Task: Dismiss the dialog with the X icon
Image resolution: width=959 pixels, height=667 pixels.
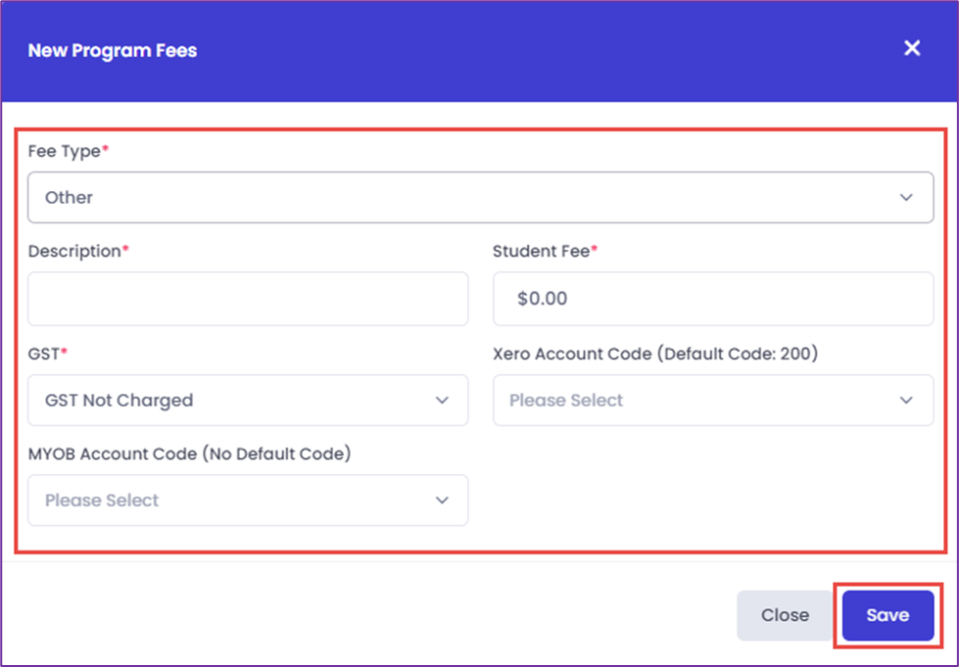Action: (912, 48)
